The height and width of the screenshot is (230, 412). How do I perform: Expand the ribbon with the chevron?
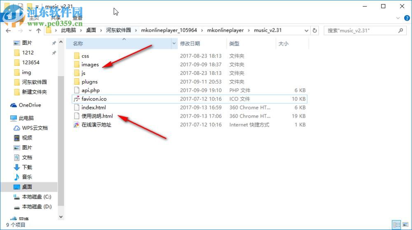398,18
